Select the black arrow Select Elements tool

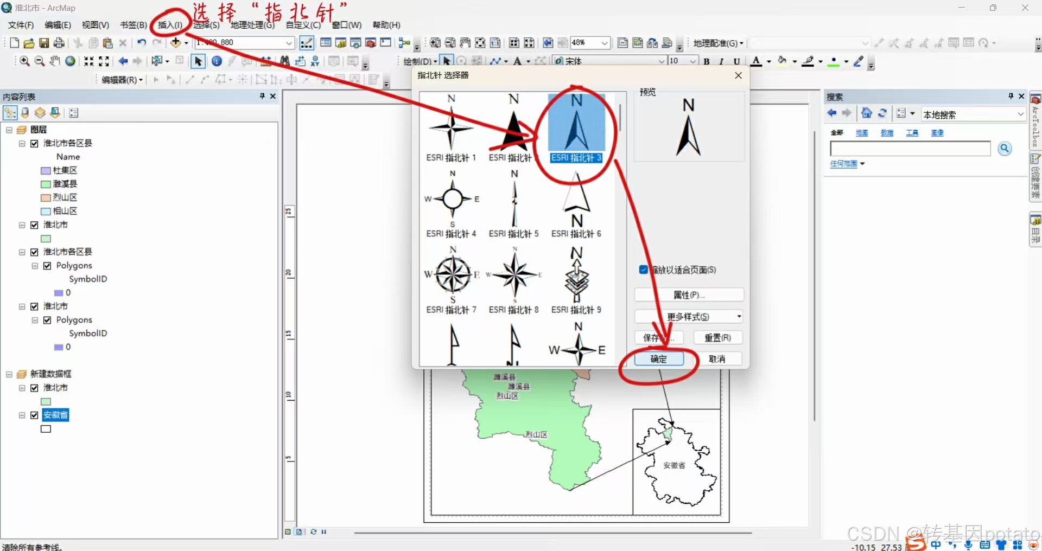(x=198, y=61)
